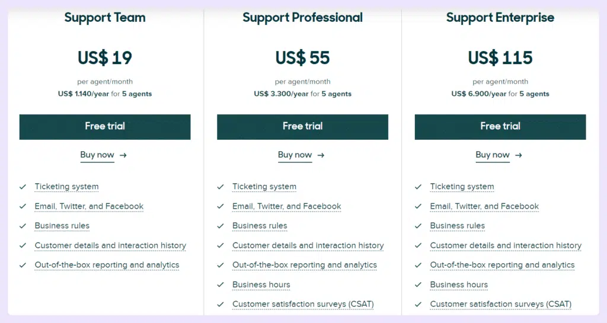Screen dimensions: 607x323
Task: Click Customer satisfaction surveys (CSAT) in Professional plan
Action: click(303, 304)
